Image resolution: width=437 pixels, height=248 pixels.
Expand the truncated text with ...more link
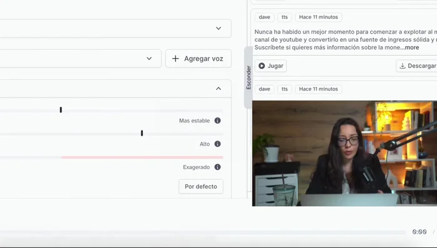(x=410, y=47)
